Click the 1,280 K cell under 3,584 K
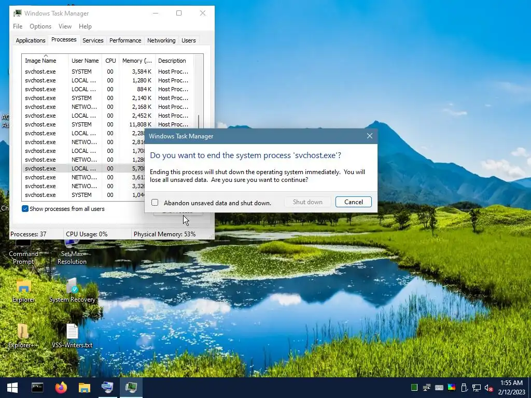The height and width of the screenshot is (398, 531). (x=142, y=80)
